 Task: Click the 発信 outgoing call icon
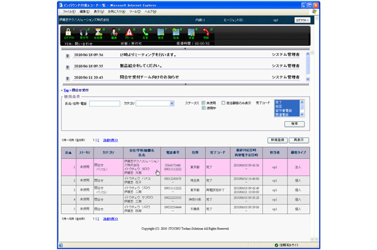tap(161, 33)
